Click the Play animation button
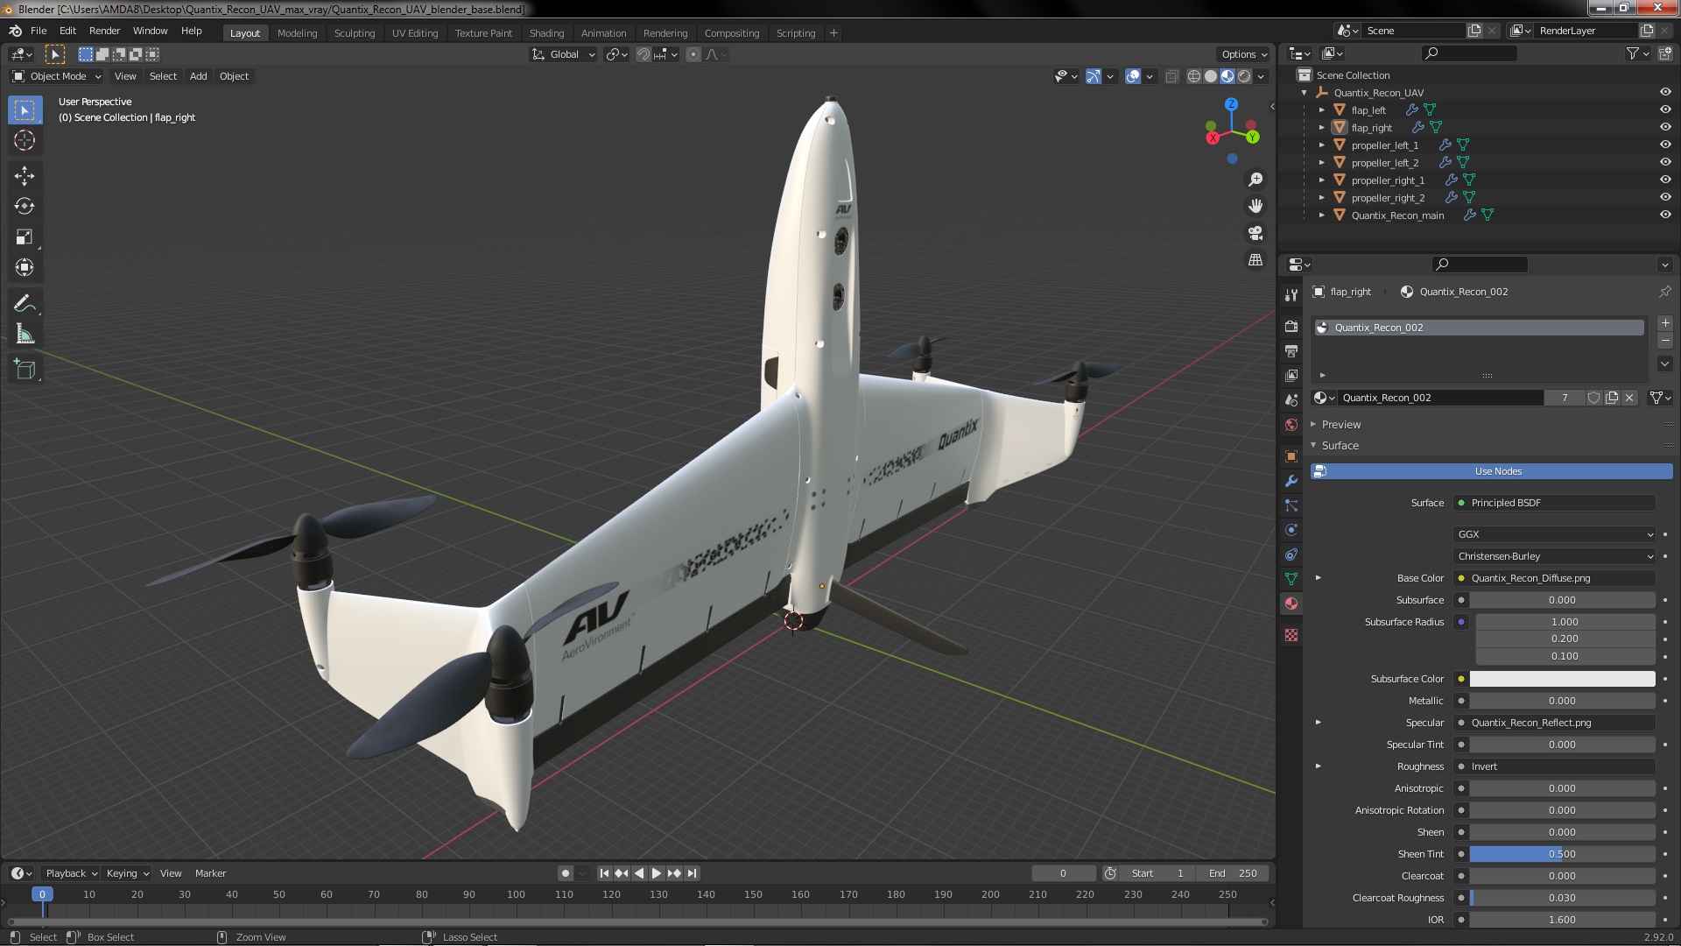 pyautogui.click(x=657, y=873)
